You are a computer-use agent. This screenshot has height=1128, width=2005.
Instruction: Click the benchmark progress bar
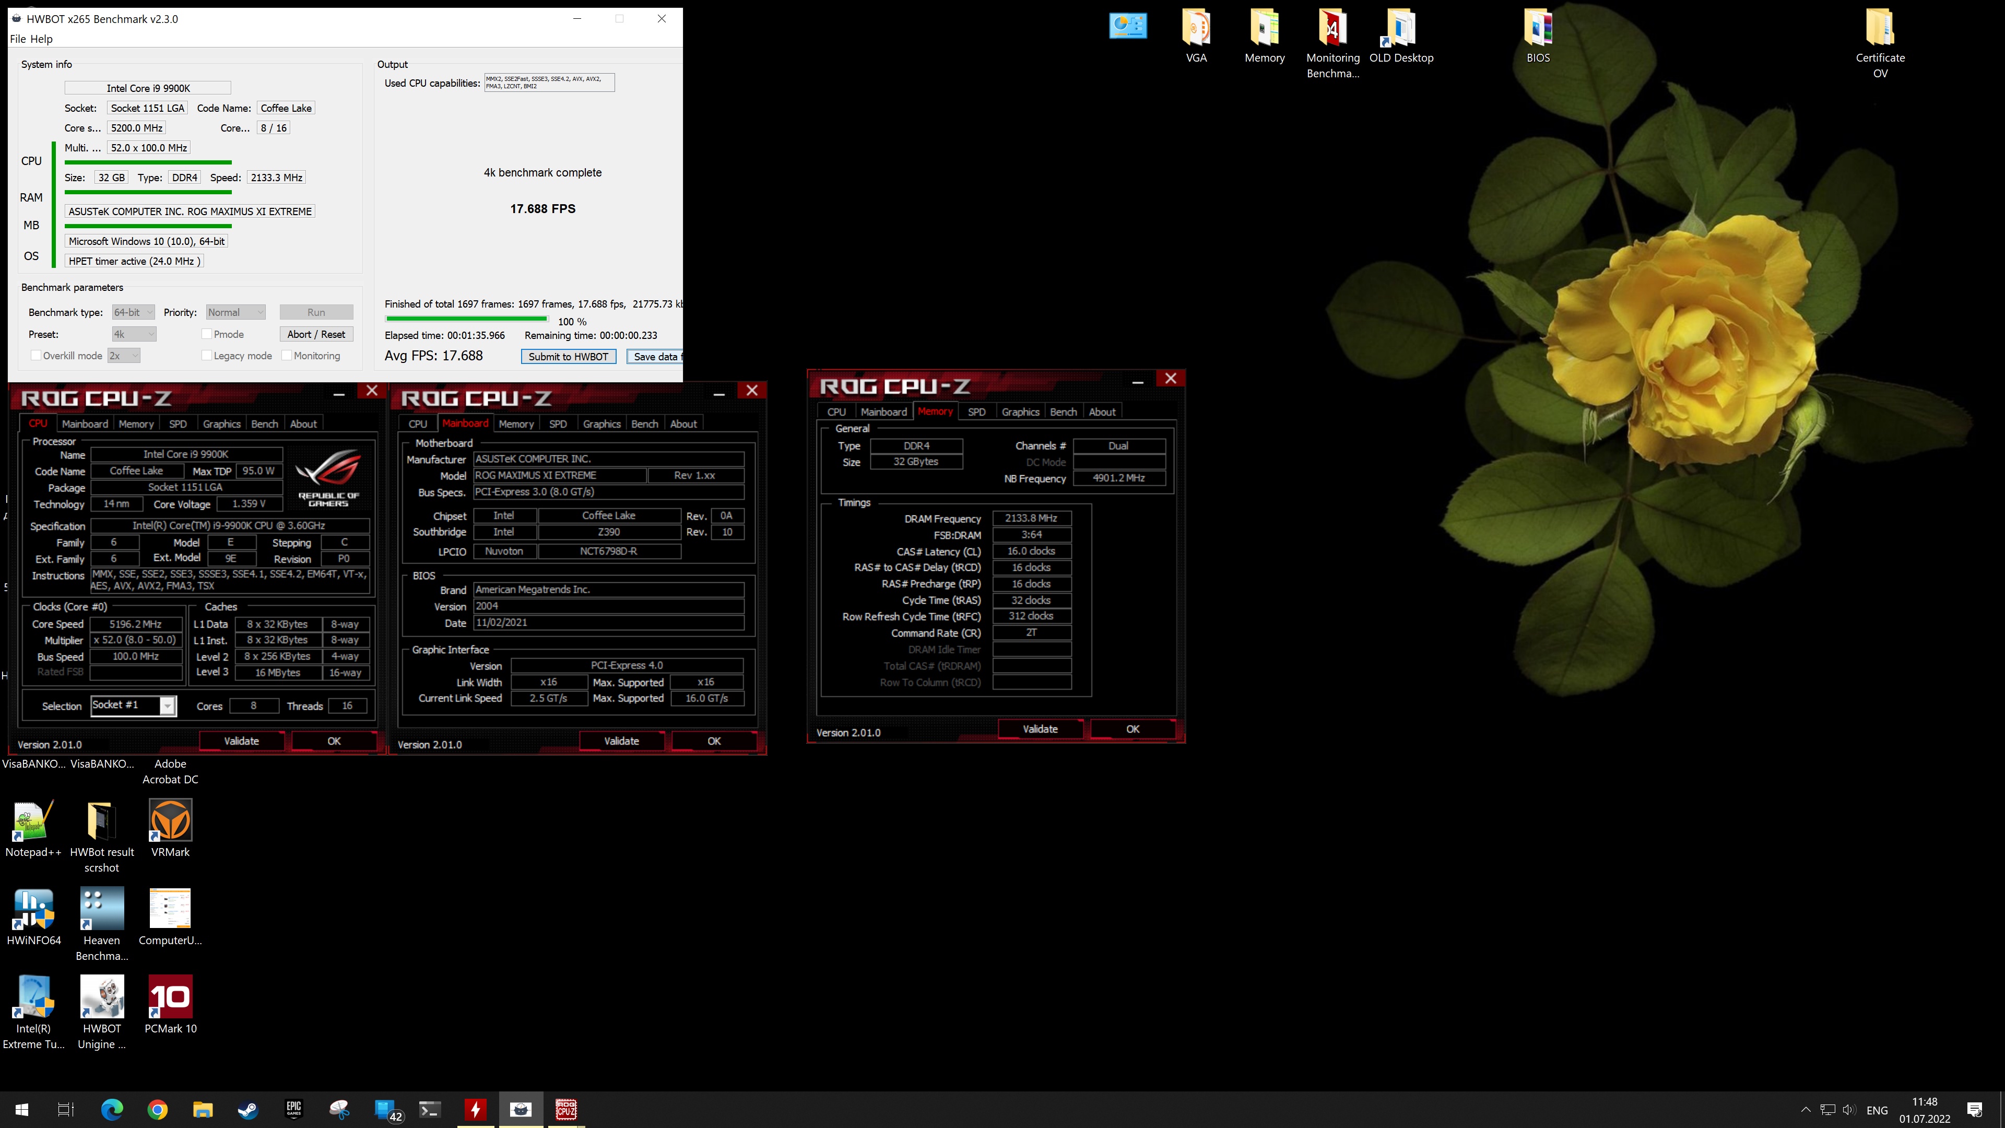pyautogui.click(x=466, y=319)
